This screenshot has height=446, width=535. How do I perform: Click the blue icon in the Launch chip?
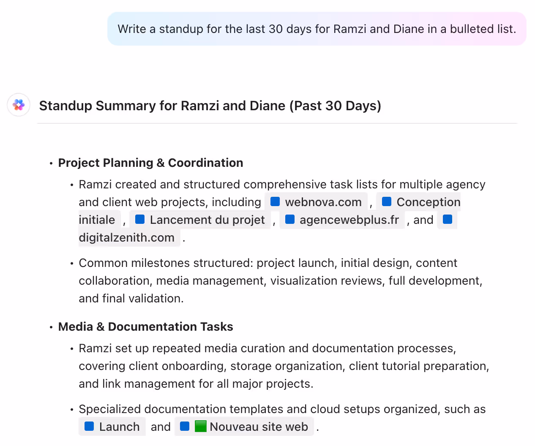pos(89,426)
